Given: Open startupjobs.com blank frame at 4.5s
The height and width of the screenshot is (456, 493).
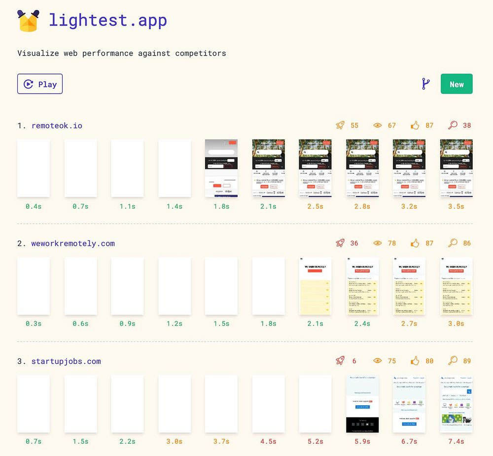Looking at the screenshot, I should coord(269,404).
